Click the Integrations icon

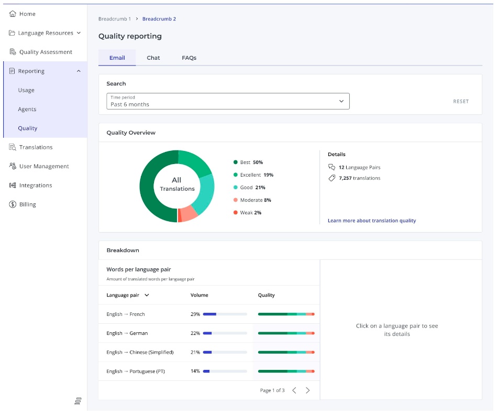pos(13,185)
